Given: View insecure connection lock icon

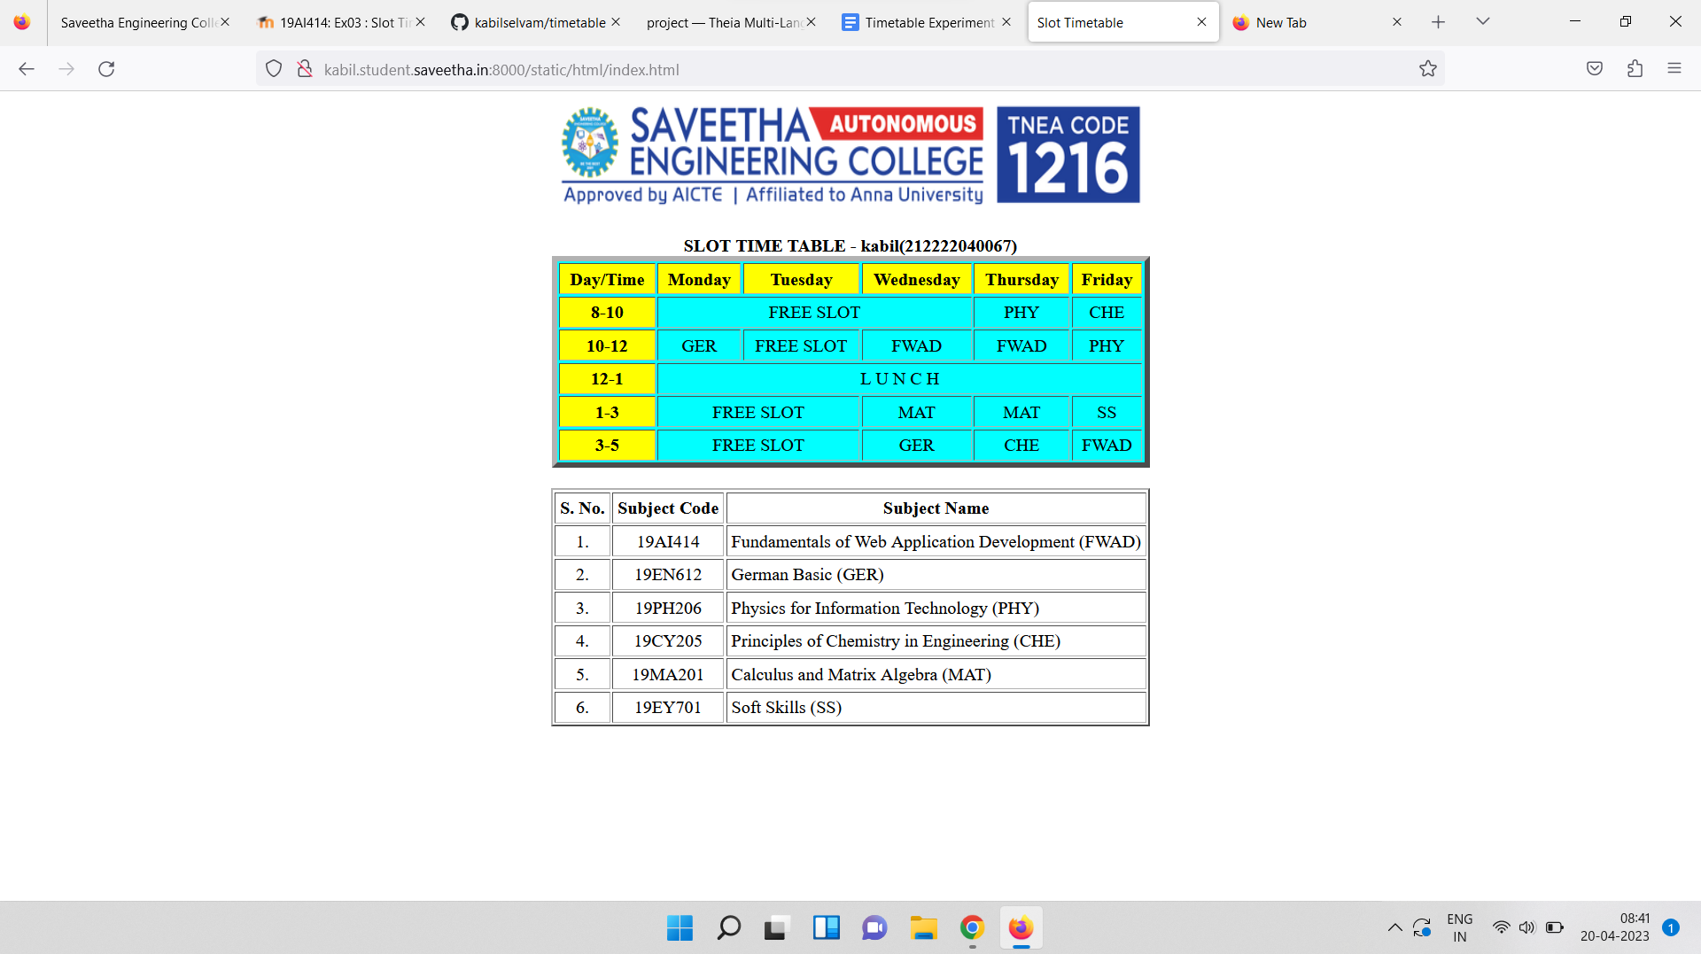Looking at the screenshot, I should pos(304,69).
